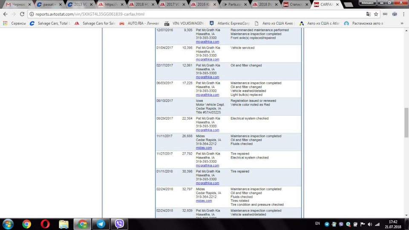This screenshot has height=230, width=409.
Task: Select text Title #57AI03225
Action: coord(208,112)
